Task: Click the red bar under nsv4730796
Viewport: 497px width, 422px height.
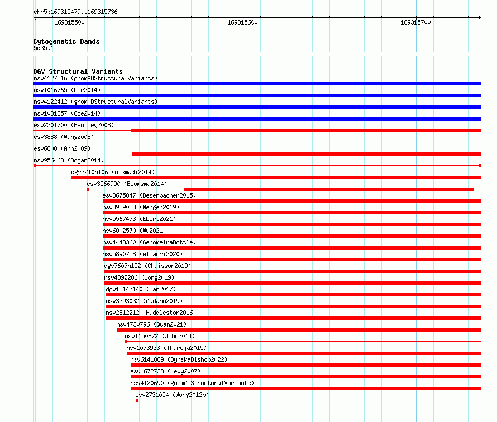Action: 299,330
